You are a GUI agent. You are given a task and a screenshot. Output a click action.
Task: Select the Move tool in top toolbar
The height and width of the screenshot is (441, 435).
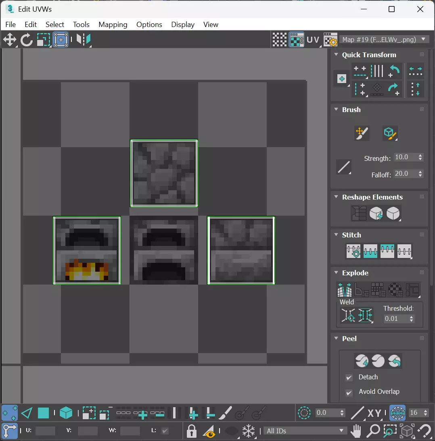pyautogui.click(x=10, y=40)
